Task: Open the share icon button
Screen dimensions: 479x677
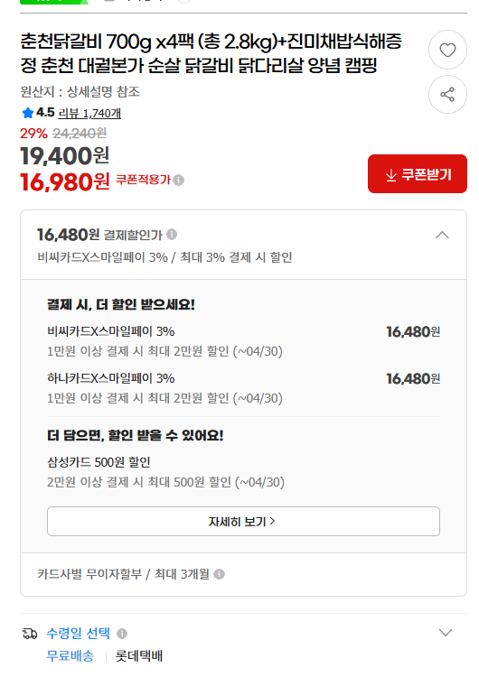Action: coord(447,95)
